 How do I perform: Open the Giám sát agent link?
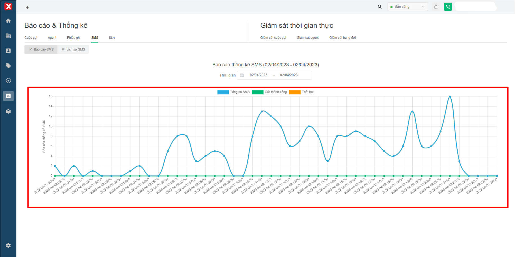pyautogui.click(x=307, y=38)
